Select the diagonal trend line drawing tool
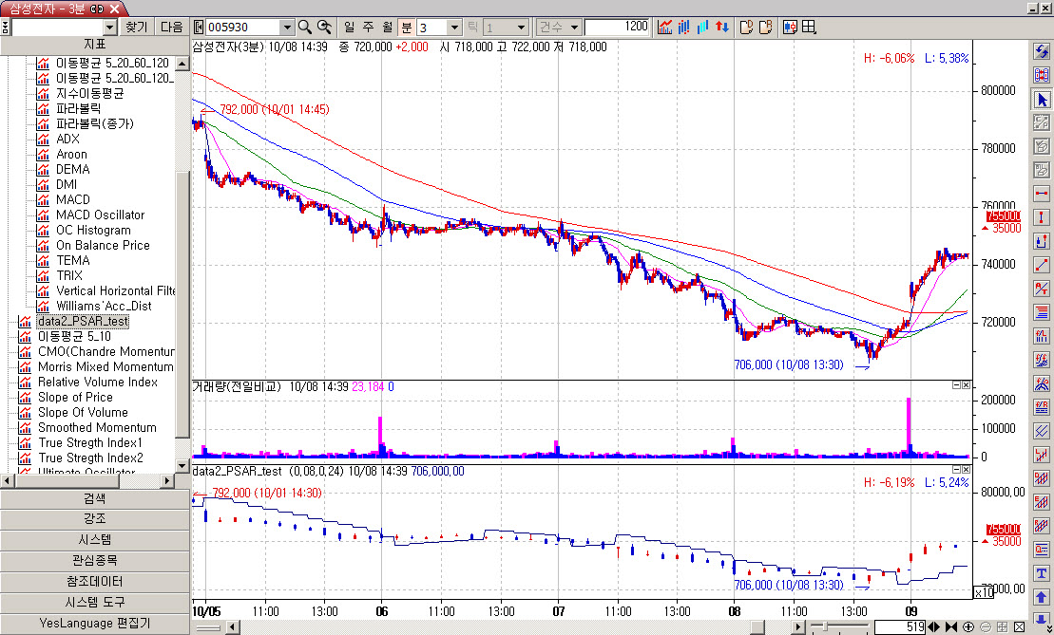 [x=1042, y=265]
